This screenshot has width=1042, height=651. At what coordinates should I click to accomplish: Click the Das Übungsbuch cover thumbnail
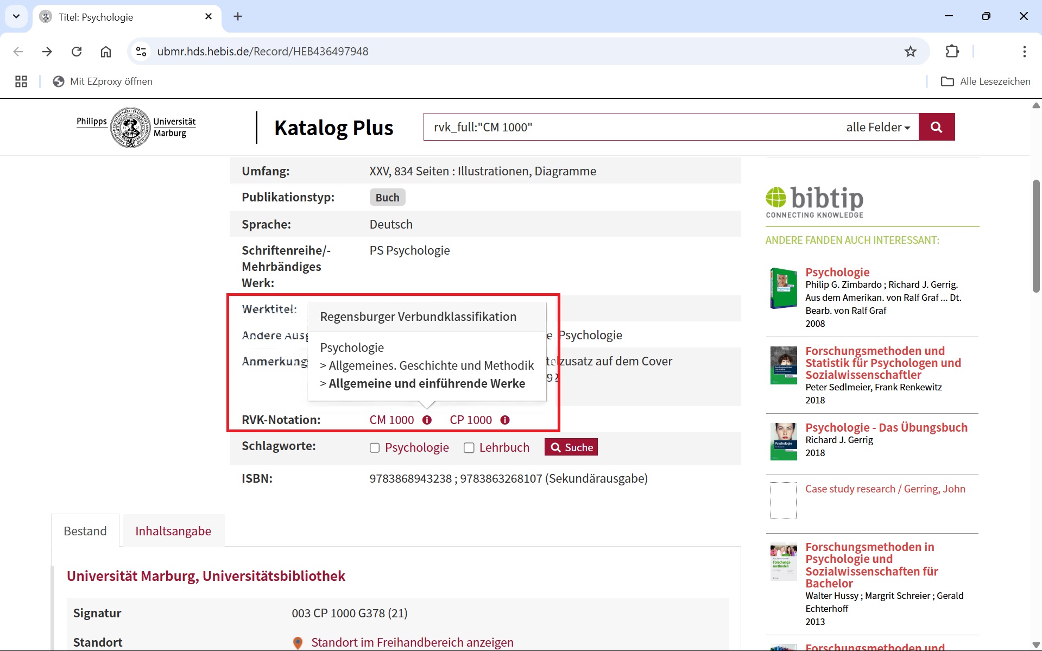tap(784, 441)
